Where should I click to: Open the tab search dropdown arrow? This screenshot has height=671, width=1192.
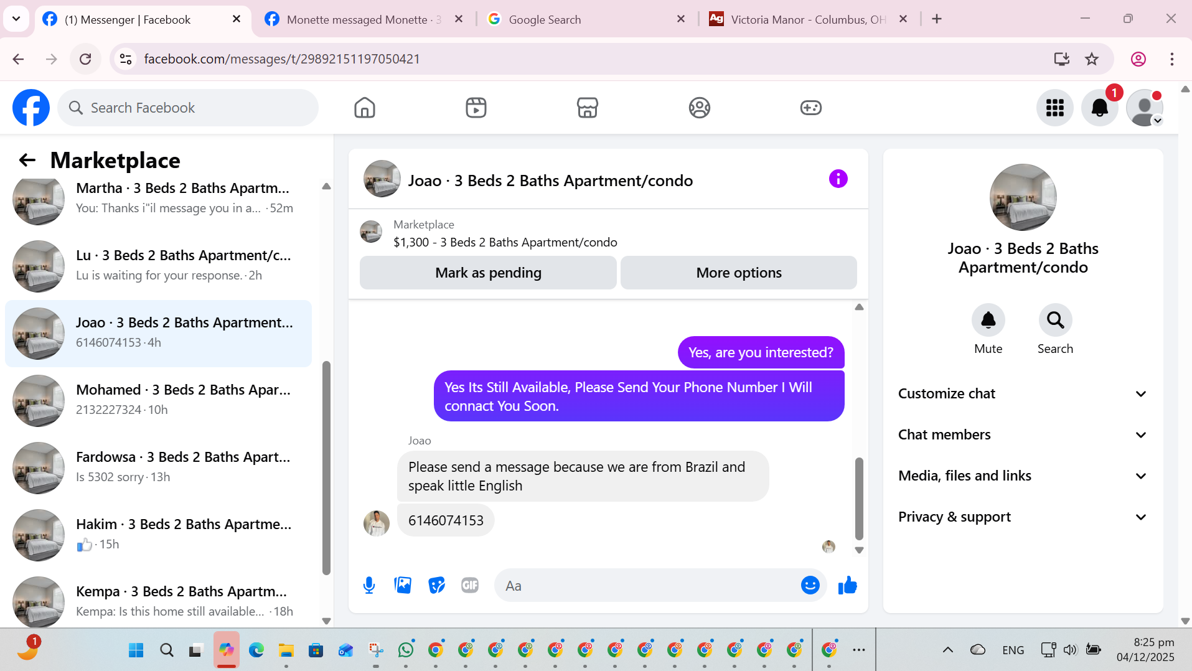click(16, 19)
